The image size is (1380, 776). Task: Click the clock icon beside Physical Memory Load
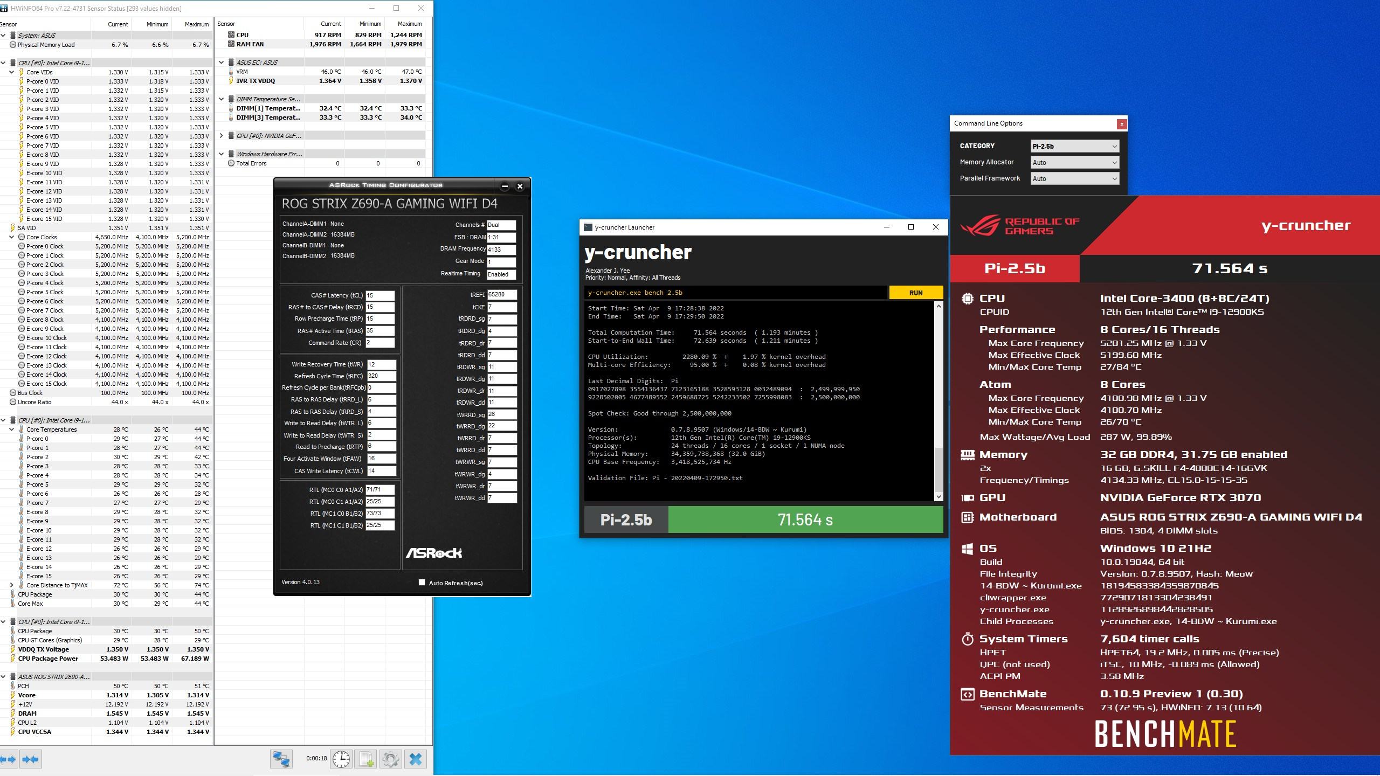pos(13,45)
